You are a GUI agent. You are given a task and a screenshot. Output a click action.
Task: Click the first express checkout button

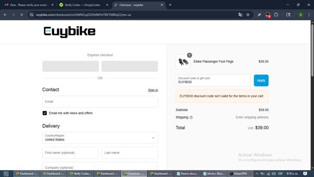71,66
